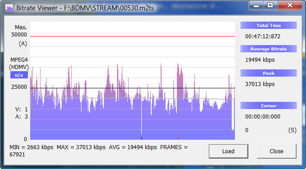The image size is (306, 169).
Task: Click the window title text with file path
Action: (x=85, y=8)
